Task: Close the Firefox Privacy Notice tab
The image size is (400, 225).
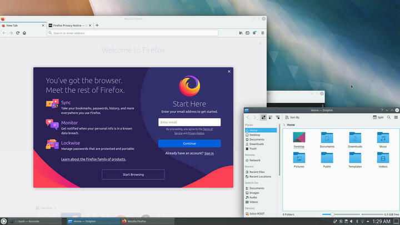Action: pyautogui.click(x=90, y=26)
